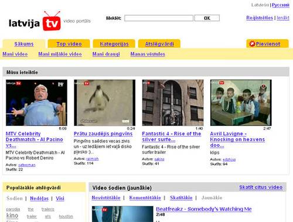
Task: Click the 6:08 video duration label
Action: coord(63,128)
